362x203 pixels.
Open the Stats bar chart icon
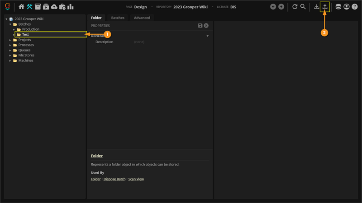(x=71, y=7)
